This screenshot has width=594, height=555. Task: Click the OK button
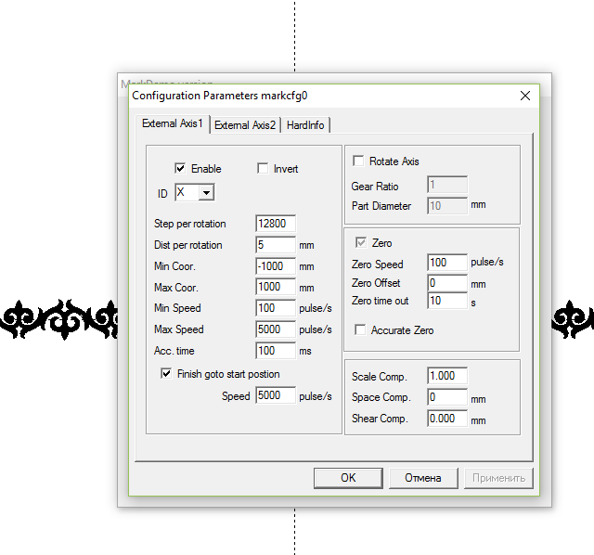tap(348, 478)
